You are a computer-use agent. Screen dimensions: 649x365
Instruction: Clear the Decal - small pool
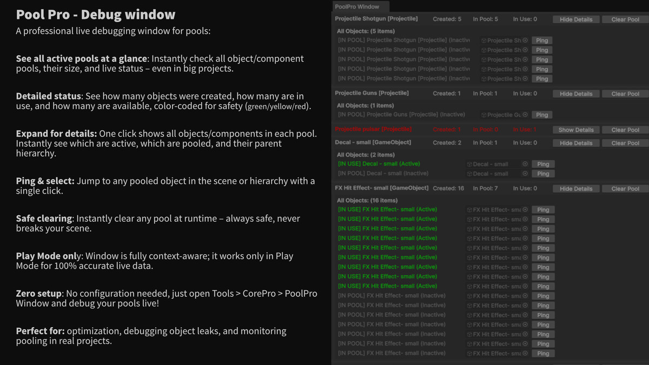(625, 143)
